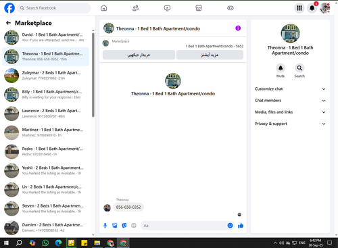This screenshot has width=338, height=248.
Task: Expand Media, files and links section
Action: click(290, 112)
